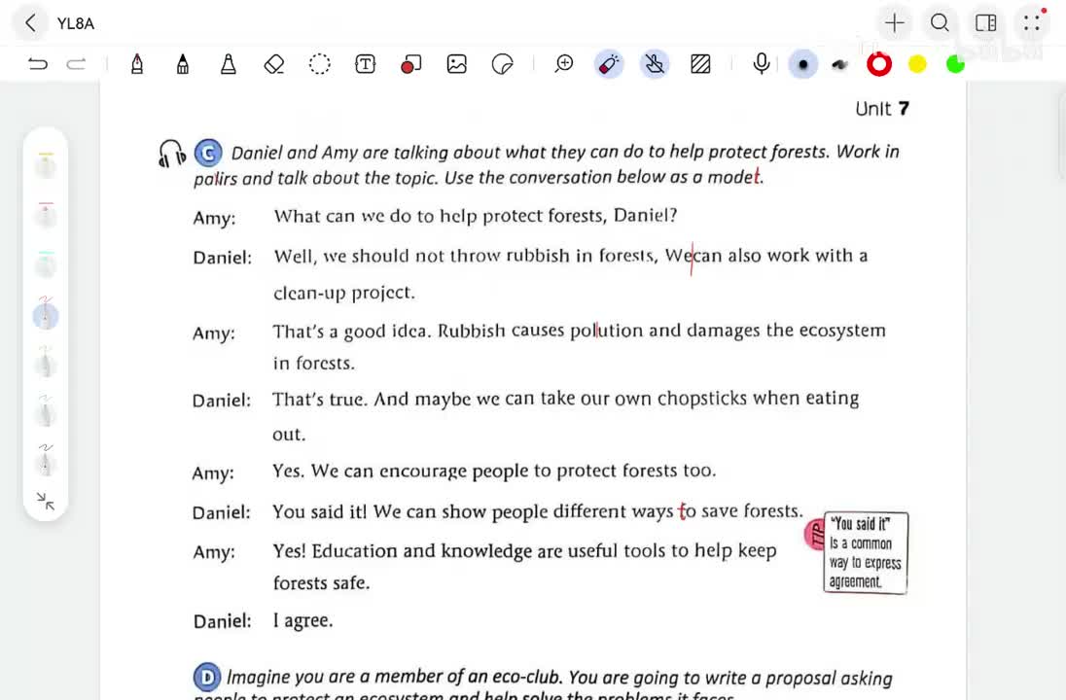
Task: Undo the last stroke
Action: [38, 64]
